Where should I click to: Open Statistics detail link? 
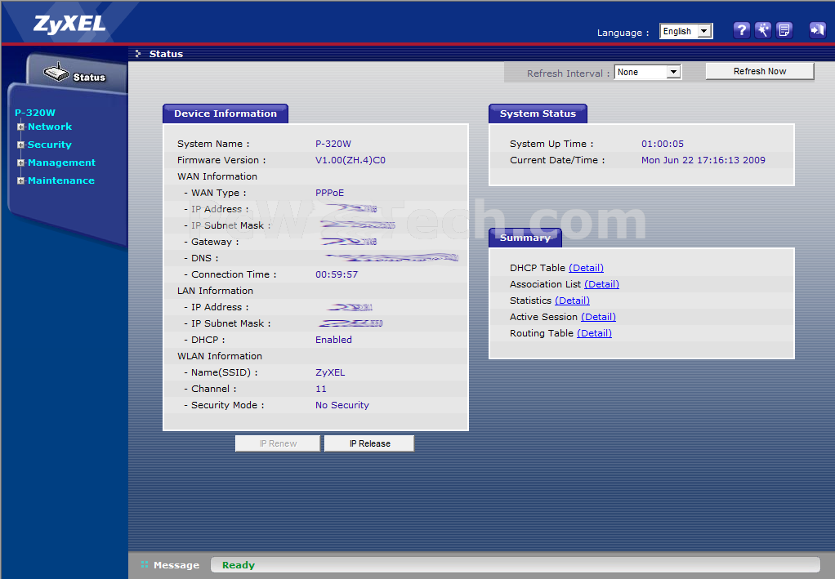(572, 301)
